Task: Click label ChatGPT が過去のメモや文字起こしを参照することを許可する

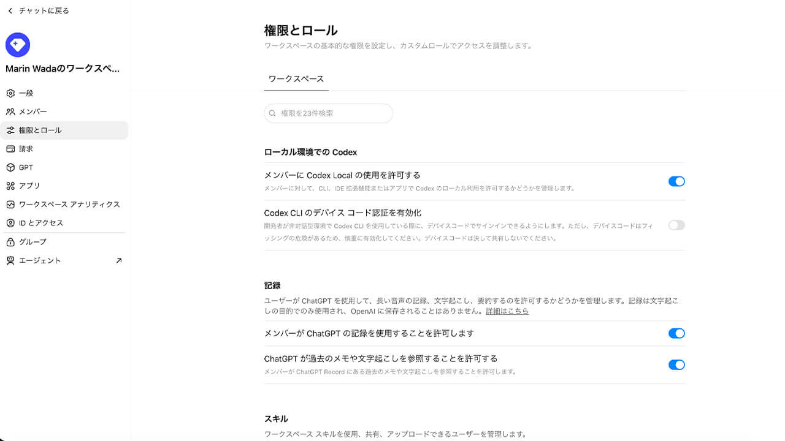Action: 381,358
